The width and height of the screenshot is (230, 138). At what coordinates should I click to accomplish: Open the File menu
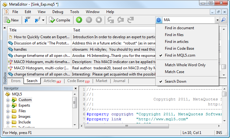coord(15,12)
